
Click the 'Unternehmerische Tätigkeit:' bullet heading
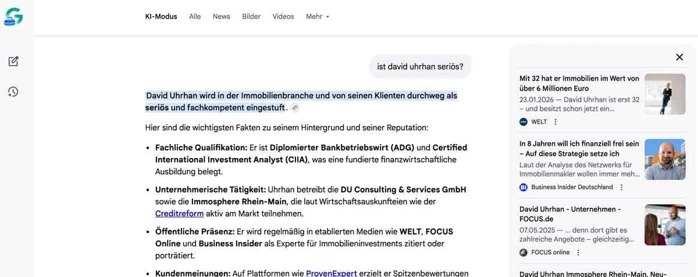(211, 189)
